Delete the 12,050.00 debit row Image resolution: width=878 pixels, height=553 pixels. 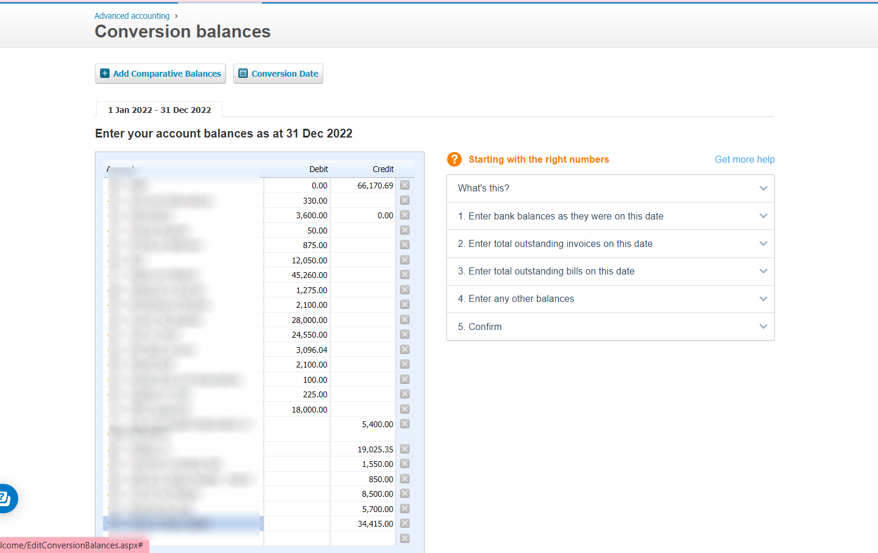coord(405,260)
